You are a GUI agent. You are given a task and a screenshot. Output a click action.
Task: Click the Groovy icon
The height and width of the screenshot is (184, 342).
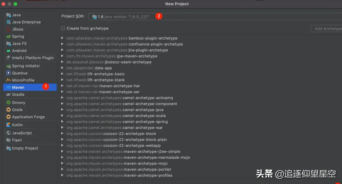[x=9, y=103]
